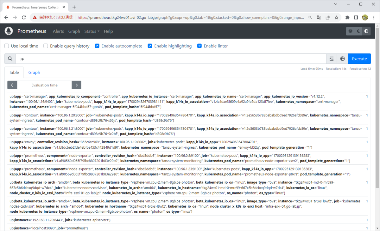
Task: Open the metrics explorer globe icon
Action: pos(342,59)
